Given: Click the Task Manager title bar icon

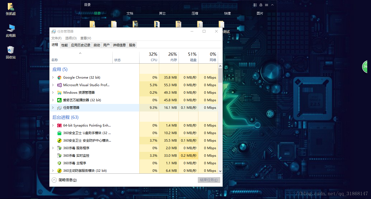Looking at the screenshot, I should click(54, 32).
